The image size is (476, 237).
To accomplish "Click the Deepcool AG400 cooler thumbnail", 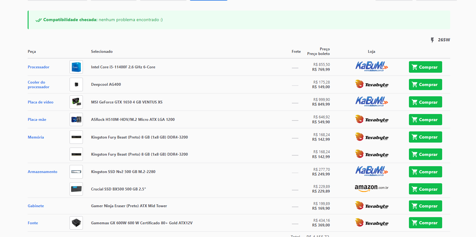I will coord(76,84).
